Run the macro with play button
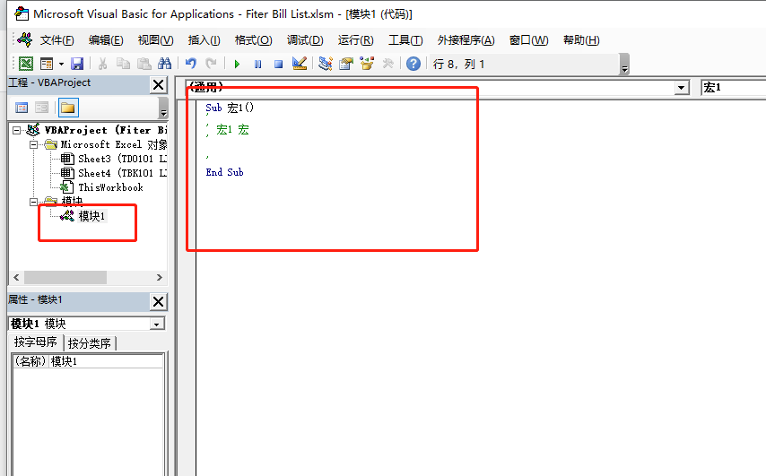The height and width of the screenshot is (476, 766). [x=237, y=64]
